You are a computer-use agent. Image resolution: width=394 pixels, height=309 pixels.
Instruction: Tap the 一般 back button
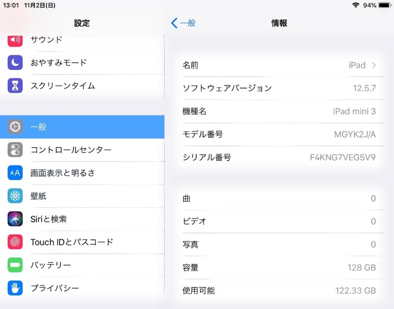(x=184, y=23)
